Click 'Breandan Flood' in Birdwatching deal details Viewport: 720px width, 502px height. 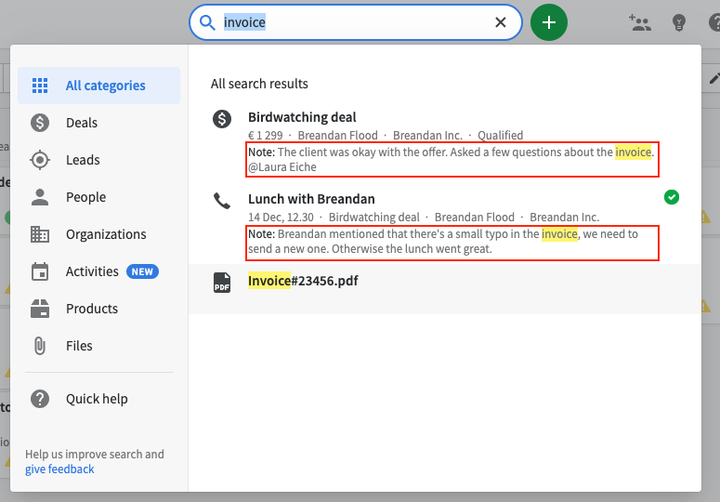[337, 135]
